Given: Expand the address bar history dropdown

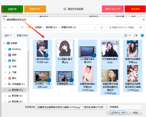Looking at the screenshot, I should point(95,28).
